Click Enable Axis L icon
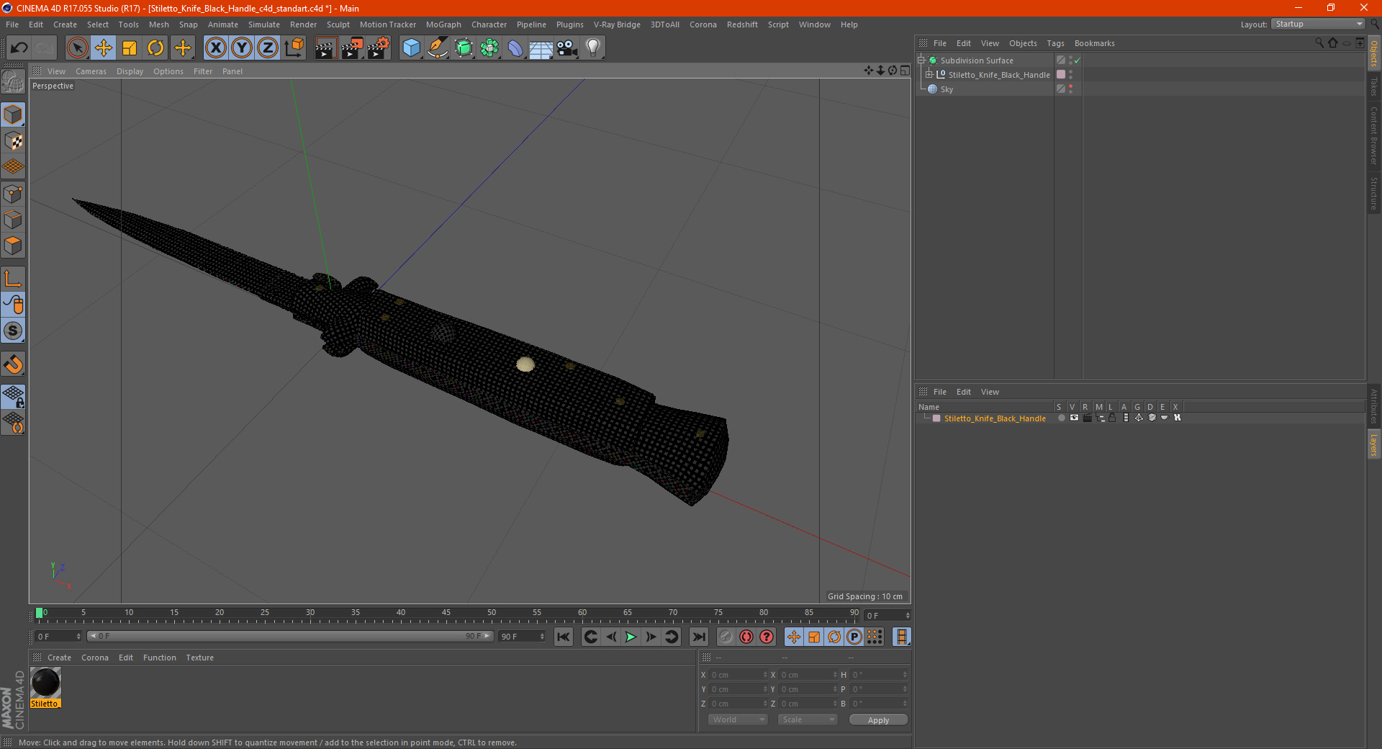 click(x=13, y=279)
